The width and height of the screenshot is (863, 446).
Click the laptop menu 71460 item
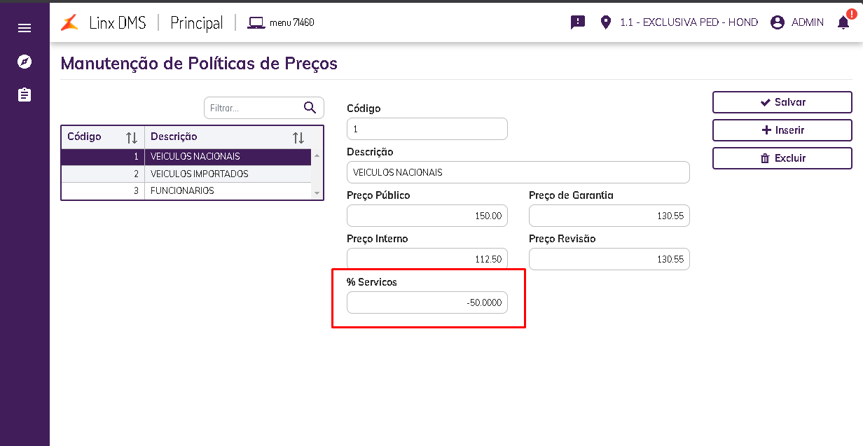point(281,22)
